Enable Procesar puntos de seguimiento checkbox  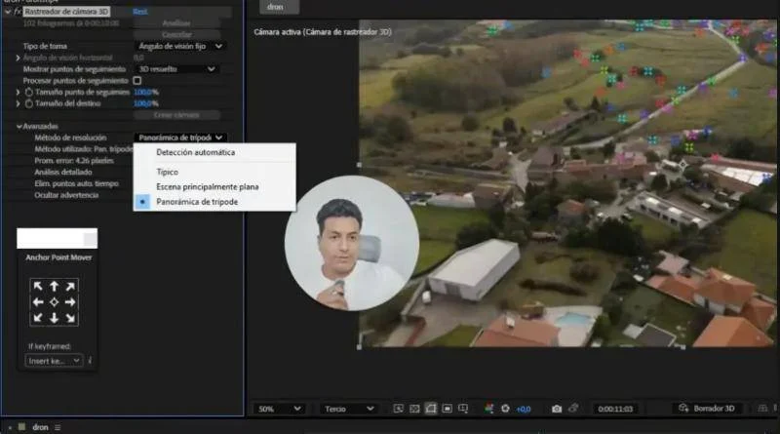[137, 81]
